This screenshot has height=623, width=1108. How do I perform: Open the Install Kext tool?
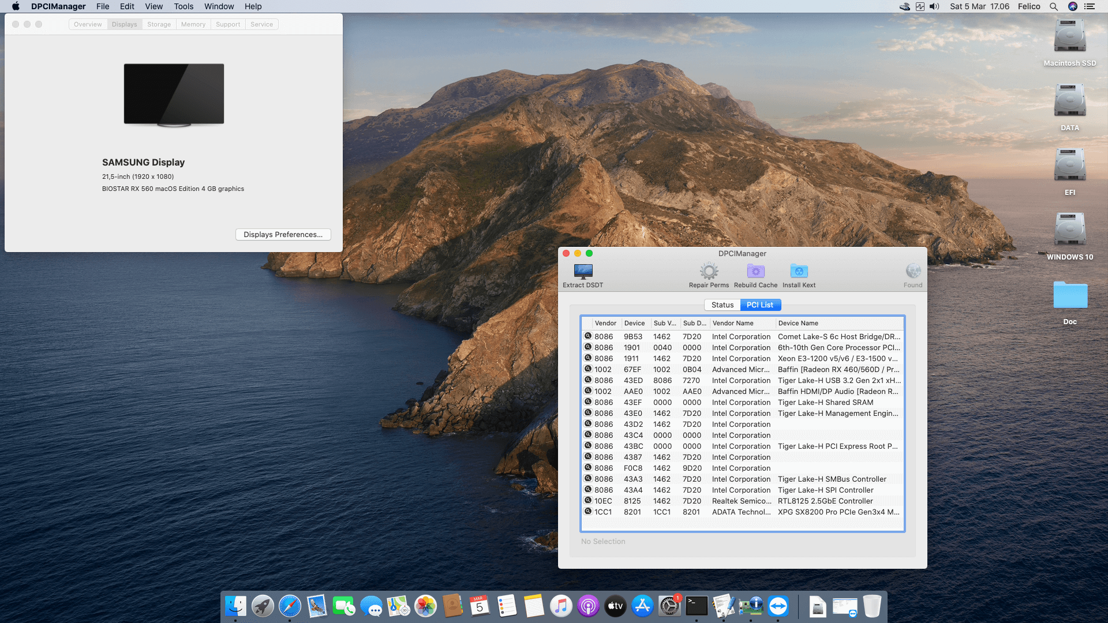(x=799, y=271)
